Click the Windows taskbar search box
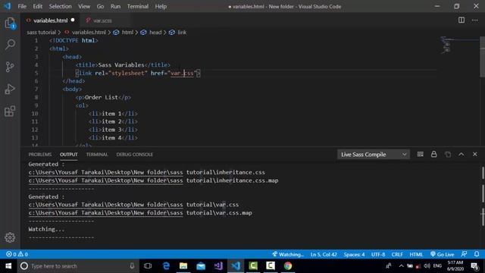485x273 pixels. 78,266
